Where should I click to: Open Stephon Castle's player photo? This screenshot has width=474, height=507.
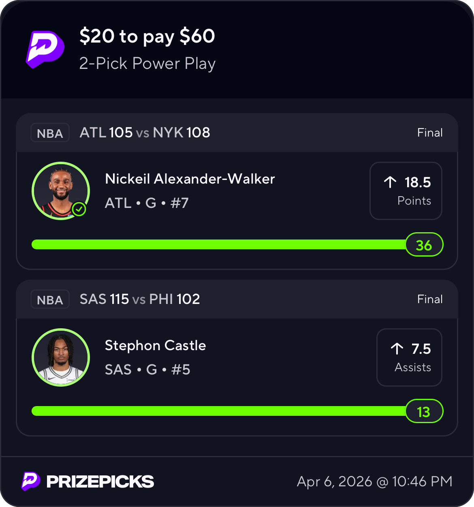point(60,357)
